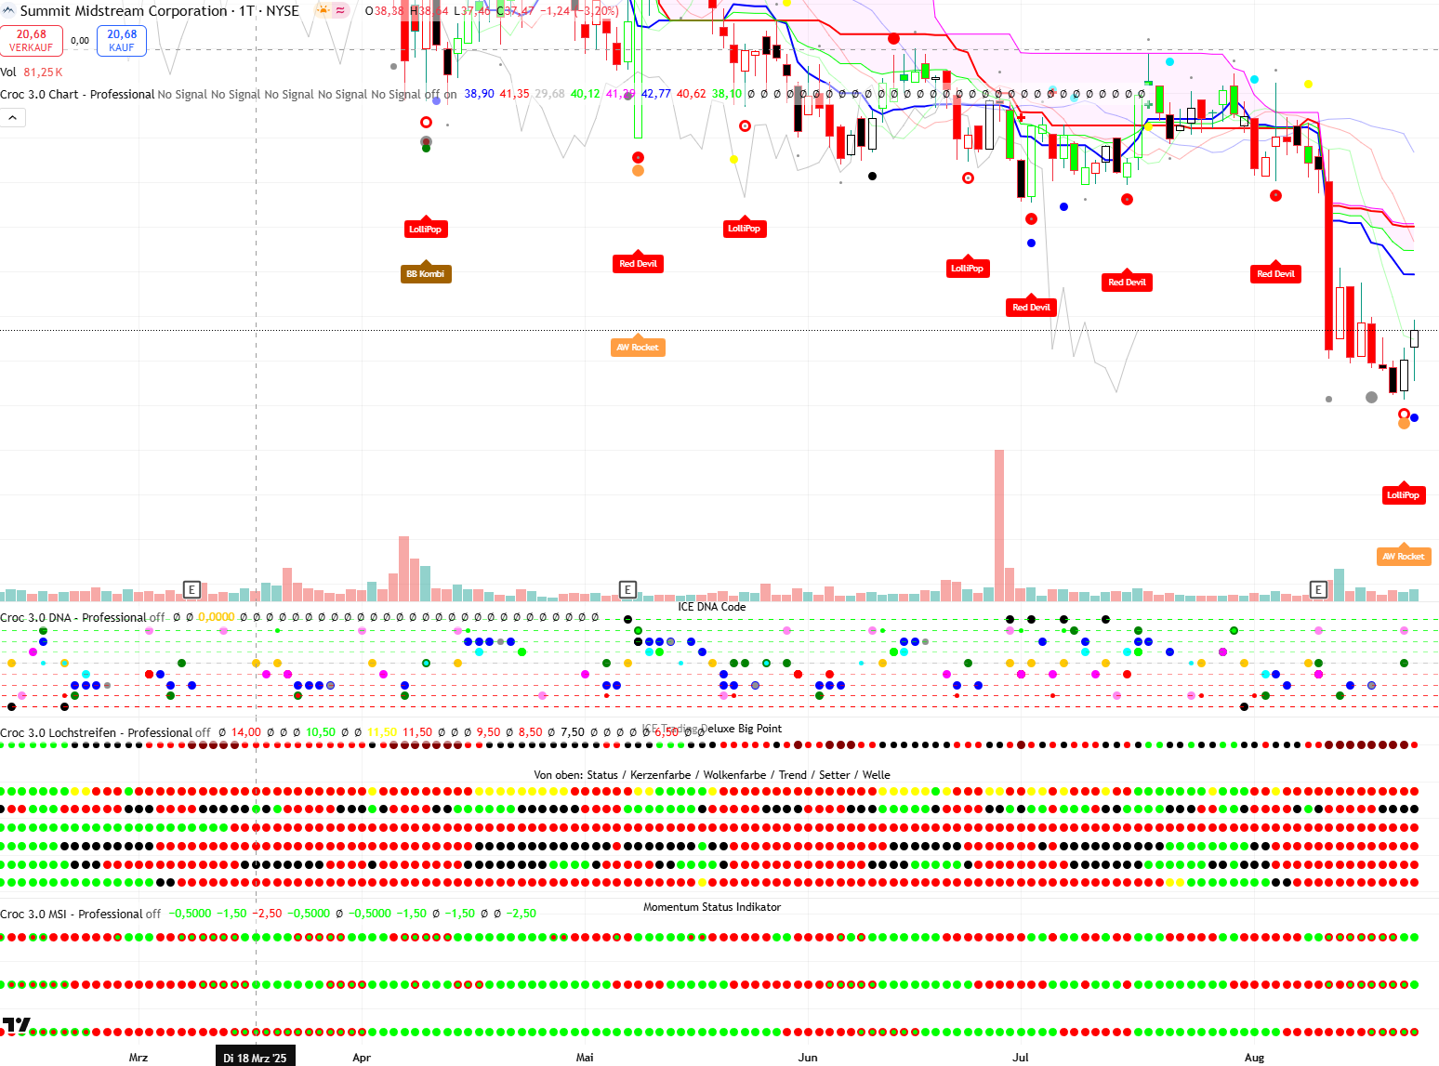1439x1066 pixels.
Task: Click the Di 18 Mrz '25 date label
Action: 255,1058
